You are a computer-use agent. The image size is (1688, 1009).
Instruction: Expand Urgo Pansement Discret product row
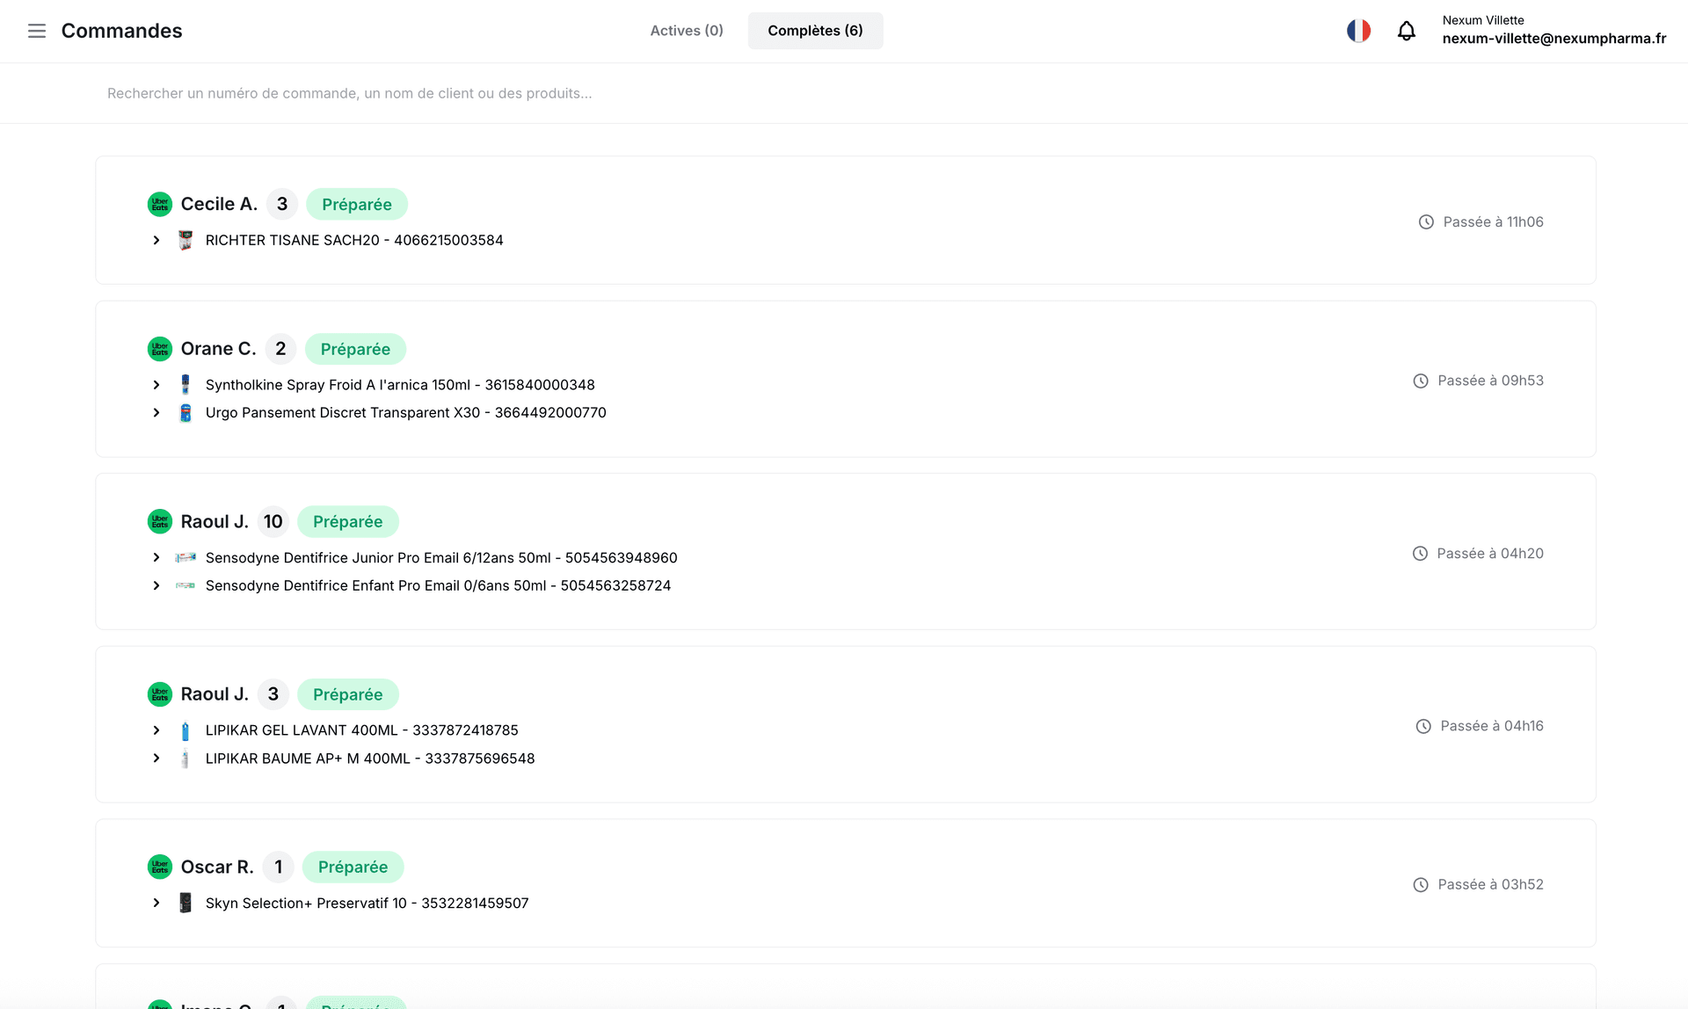(156, 412)
